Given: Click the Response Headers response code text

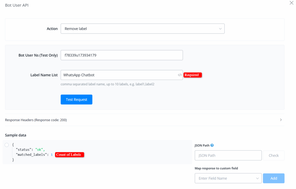Looking at the screenshot, I should [36, 120].
